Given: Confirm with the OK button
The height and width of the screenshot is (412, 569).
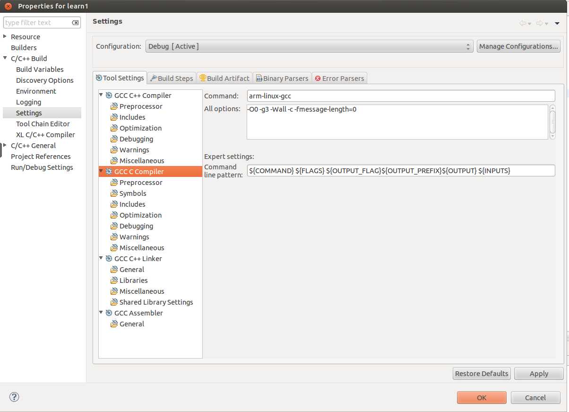Looking at the screenshot, I should coord(482,397).
